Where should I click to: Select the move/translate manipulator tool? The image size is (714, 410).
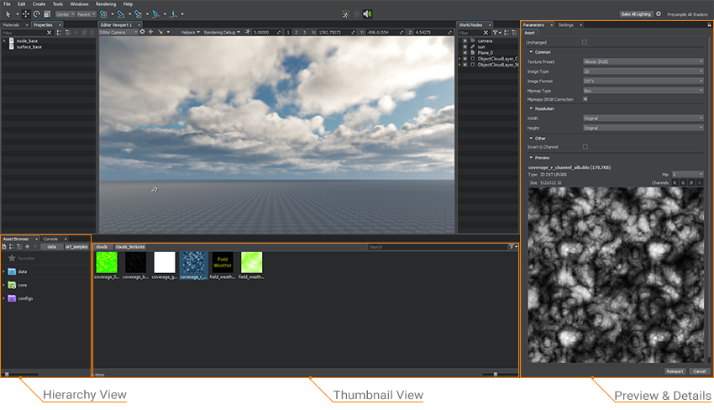(26, 14)
